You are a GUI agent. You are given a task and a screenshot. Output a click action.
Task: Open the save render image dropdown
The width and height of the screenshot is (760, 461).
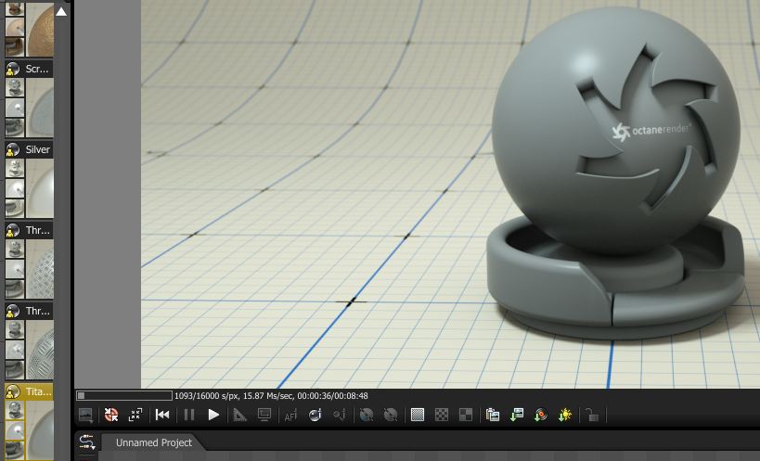pos(85,415)
